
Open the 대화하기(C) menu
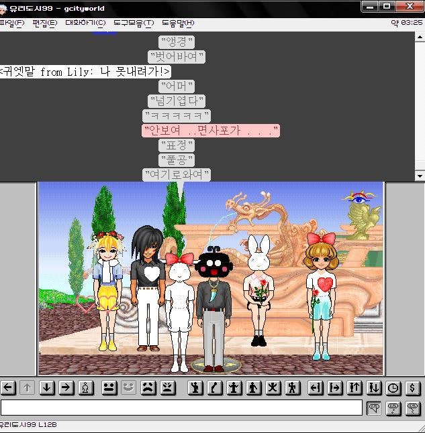click(85, 23)
